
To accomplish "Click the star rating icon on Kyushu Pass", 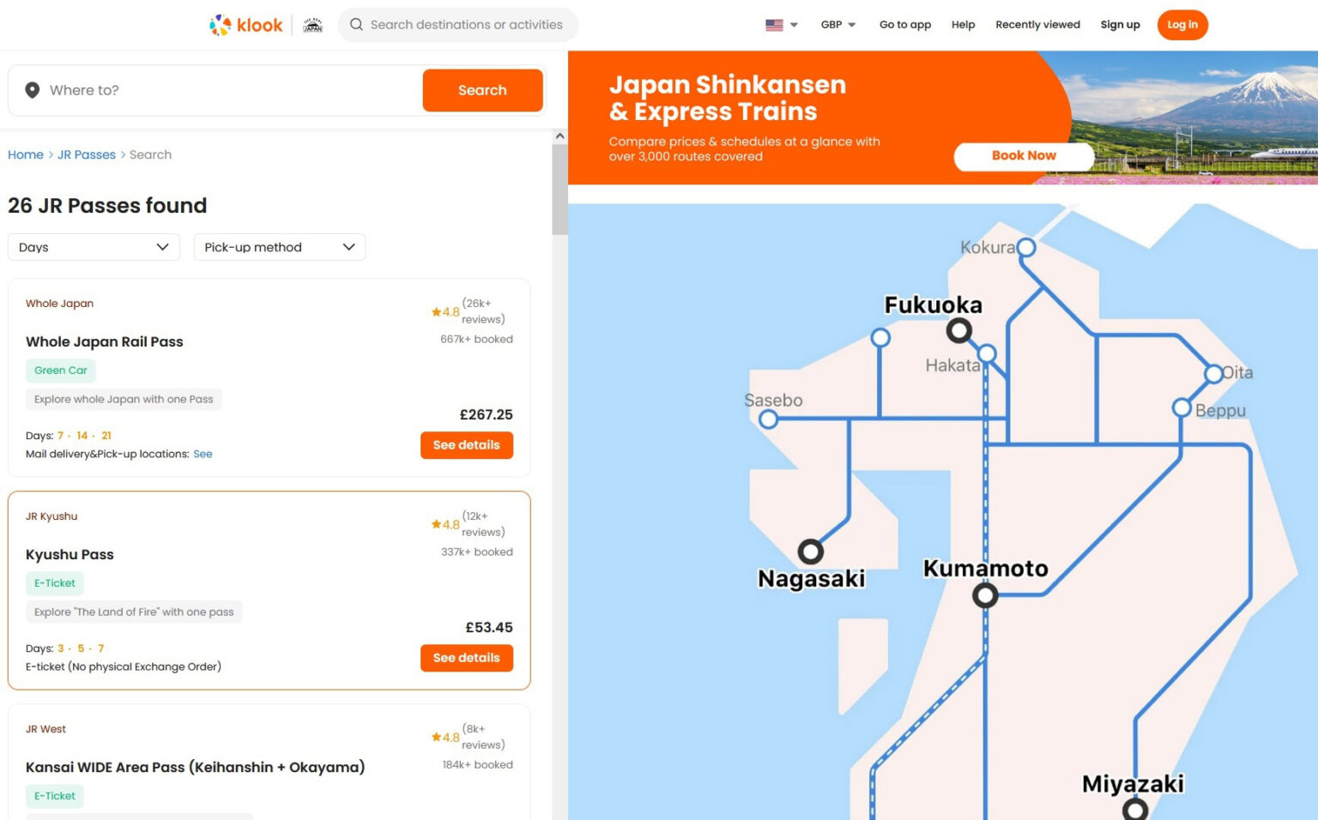I will click(x=435, y=524).
